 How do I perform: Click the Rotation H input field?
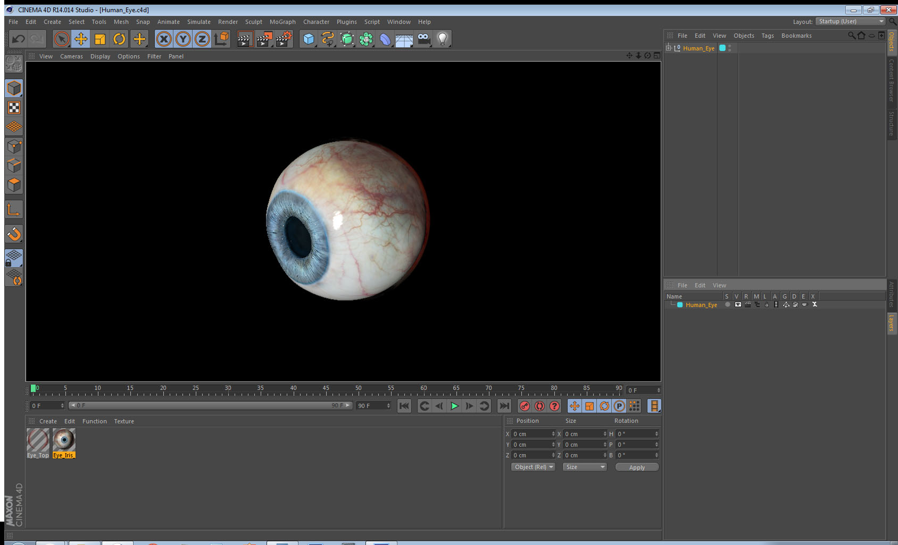click(637, 434)
